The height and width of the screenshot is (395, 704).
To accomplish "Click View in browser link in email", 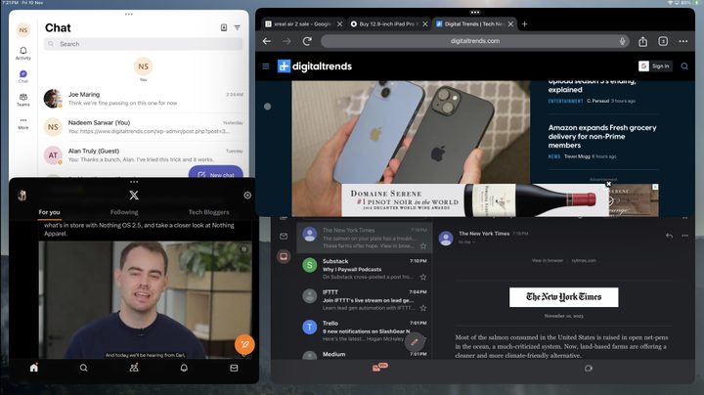I will 547,260.
